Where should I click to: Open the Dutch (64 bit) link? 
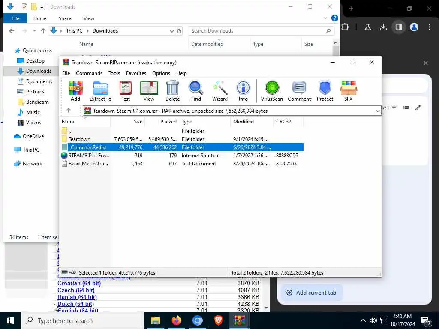click(75, 304)
